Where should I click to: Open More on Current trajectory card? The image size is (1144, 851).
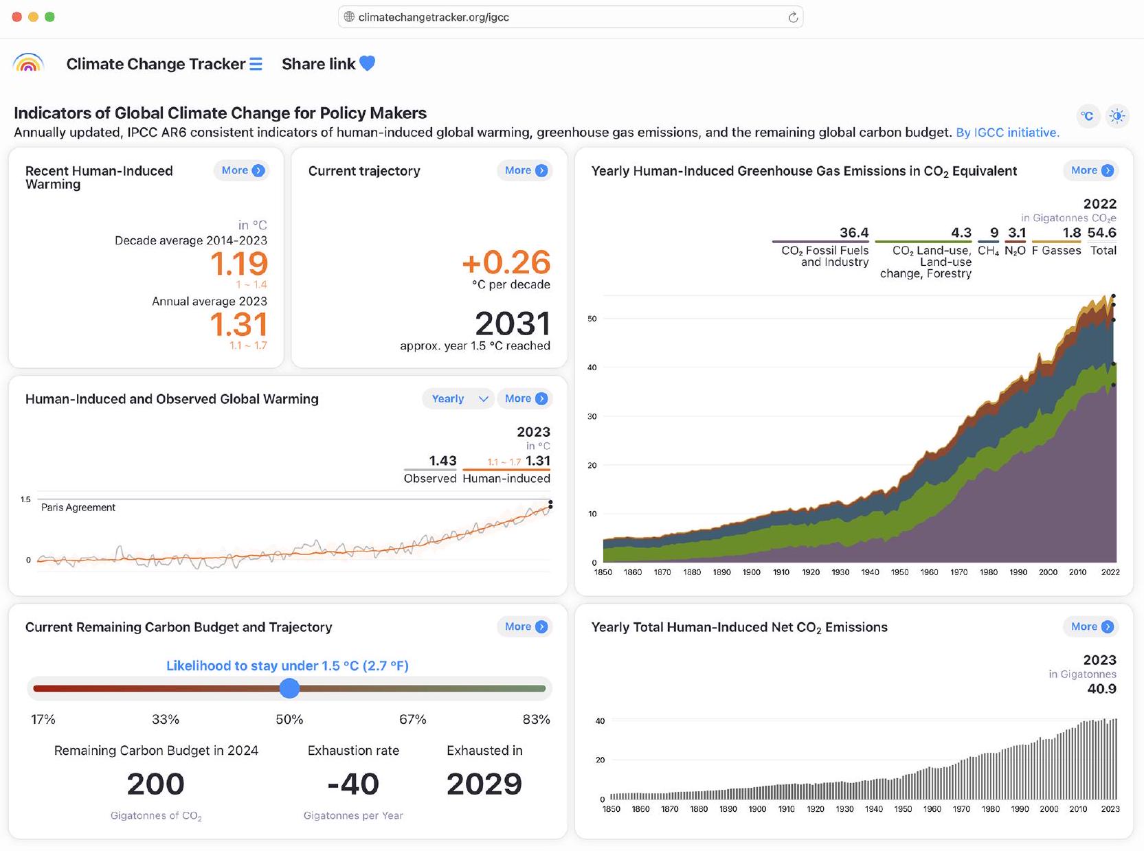[x=526, y=170]
